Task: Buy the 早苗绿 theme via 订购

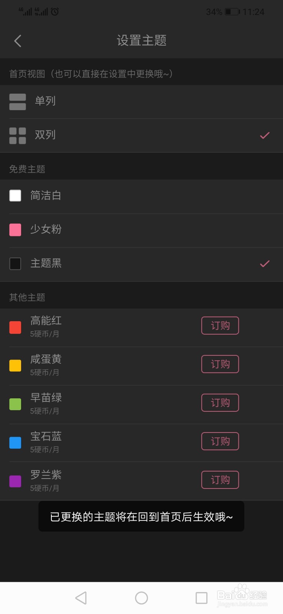Action: click(220, 403)
